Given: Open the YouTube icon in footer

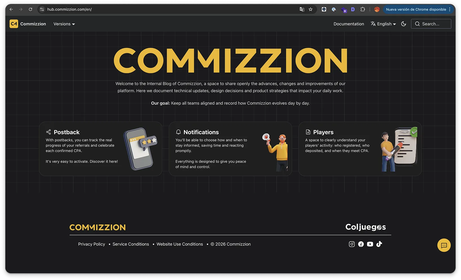Looking at the screenshot, I should [370, 244].
